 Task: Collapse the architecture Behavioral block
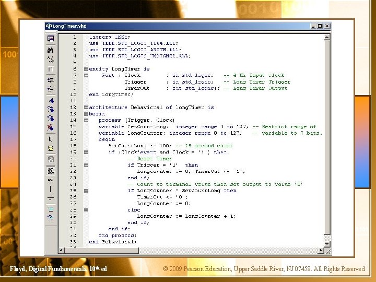point(86,107)
